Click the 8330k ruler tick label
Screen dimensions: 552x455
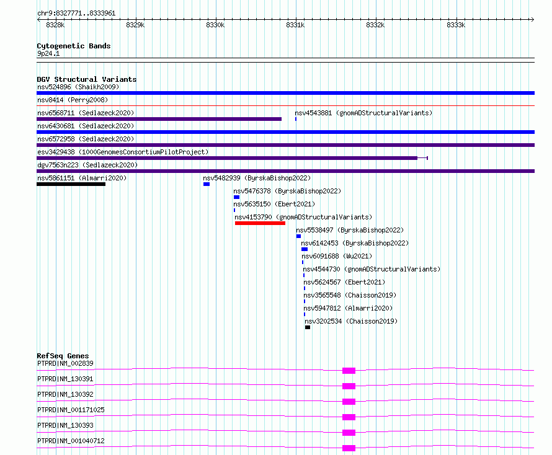[x=215, y=25]
